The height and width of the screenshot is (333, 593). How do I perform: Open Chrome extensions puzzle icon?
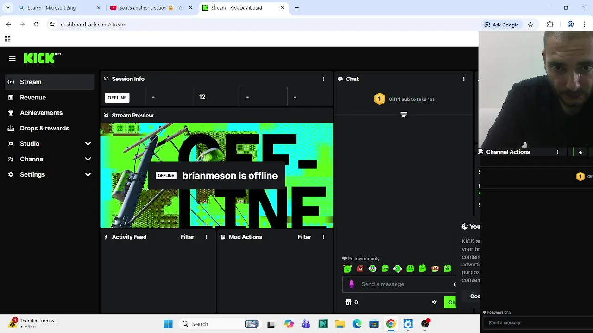(x=550, y=25)
